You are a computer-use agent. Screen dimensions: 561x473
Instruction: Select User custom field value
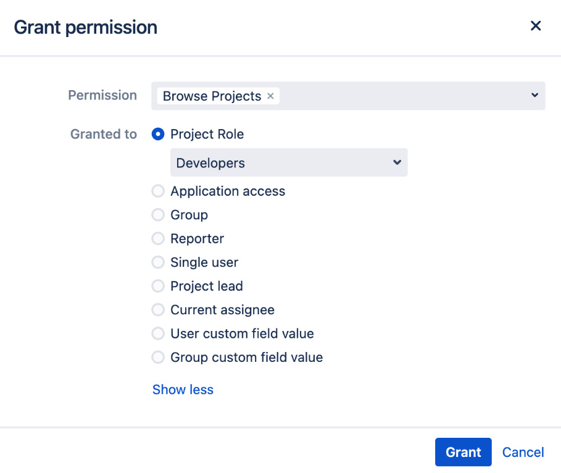tap(158, 333)
